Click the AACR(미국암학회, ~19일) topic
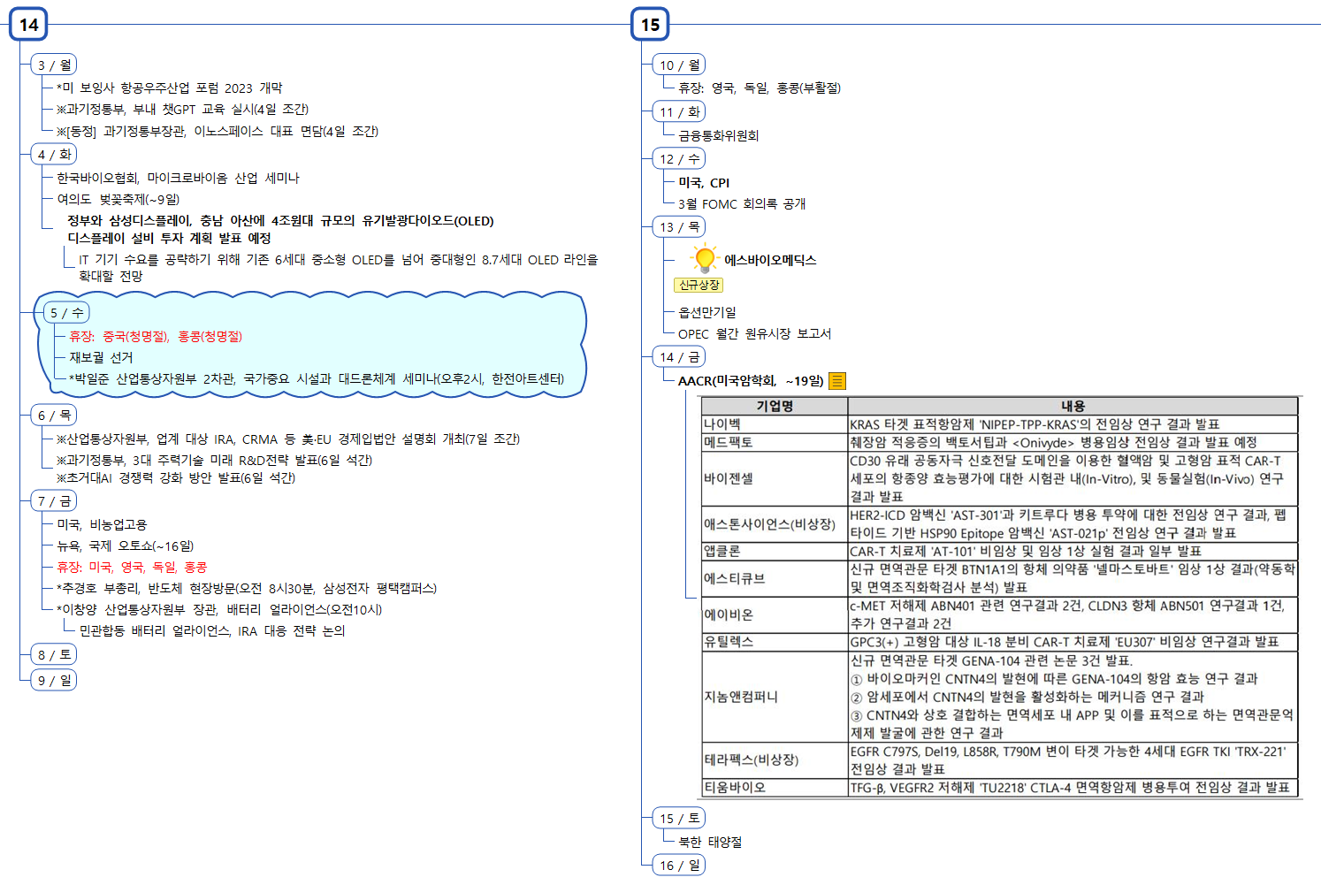 tap(751, 381)
